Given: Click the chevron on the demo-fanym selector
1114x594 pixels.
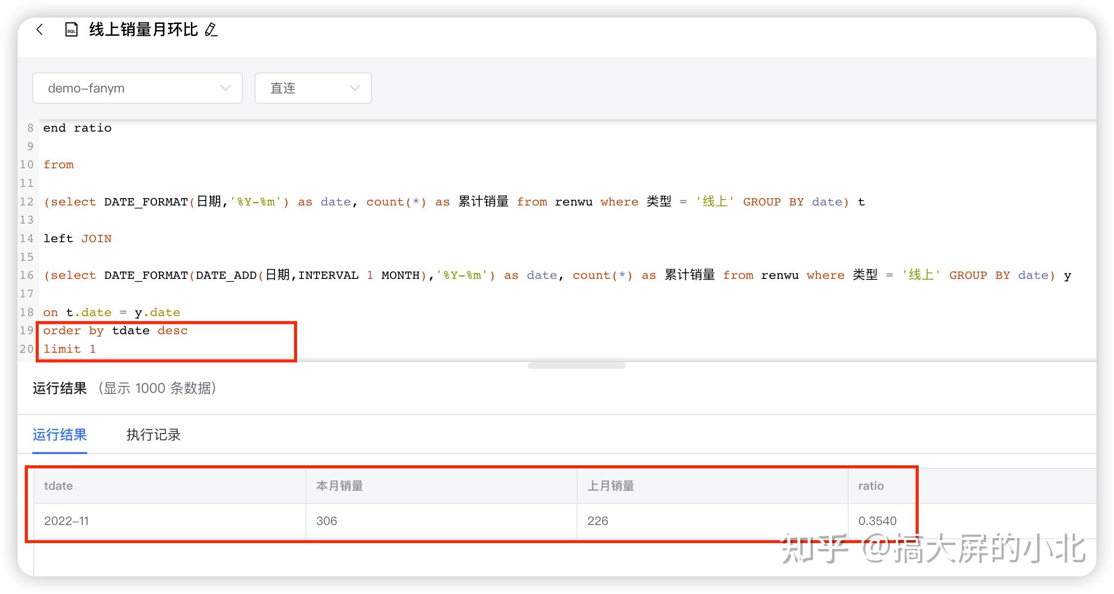Looking at the screenshot, I should click(225, 88).
